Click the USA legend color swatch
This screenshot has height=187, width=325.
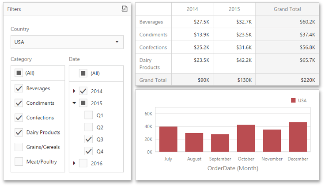tap(293, 100)
